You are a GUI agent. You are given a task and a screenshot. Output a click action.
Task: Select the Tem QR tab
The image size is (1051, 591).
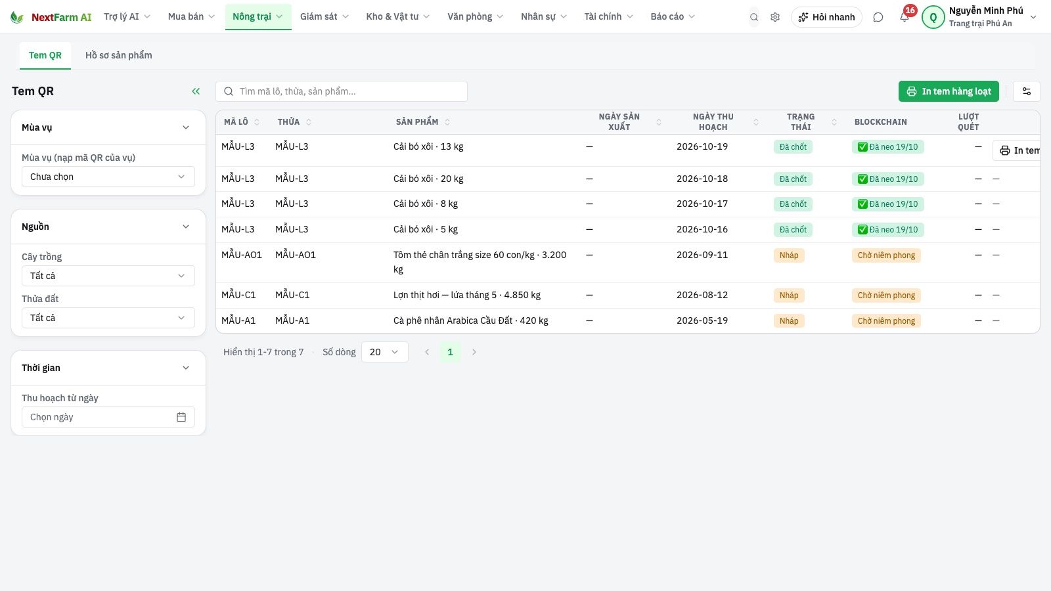(x=45, y=55)
